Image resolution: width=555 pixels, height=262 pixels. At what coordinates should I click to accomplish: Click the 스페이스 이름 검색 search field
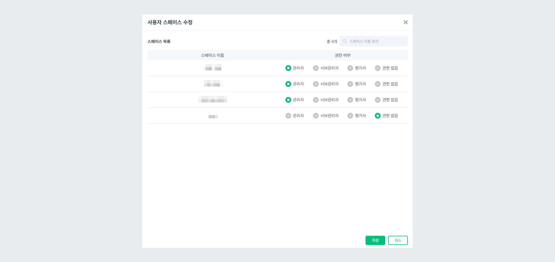tap(373, 41)
